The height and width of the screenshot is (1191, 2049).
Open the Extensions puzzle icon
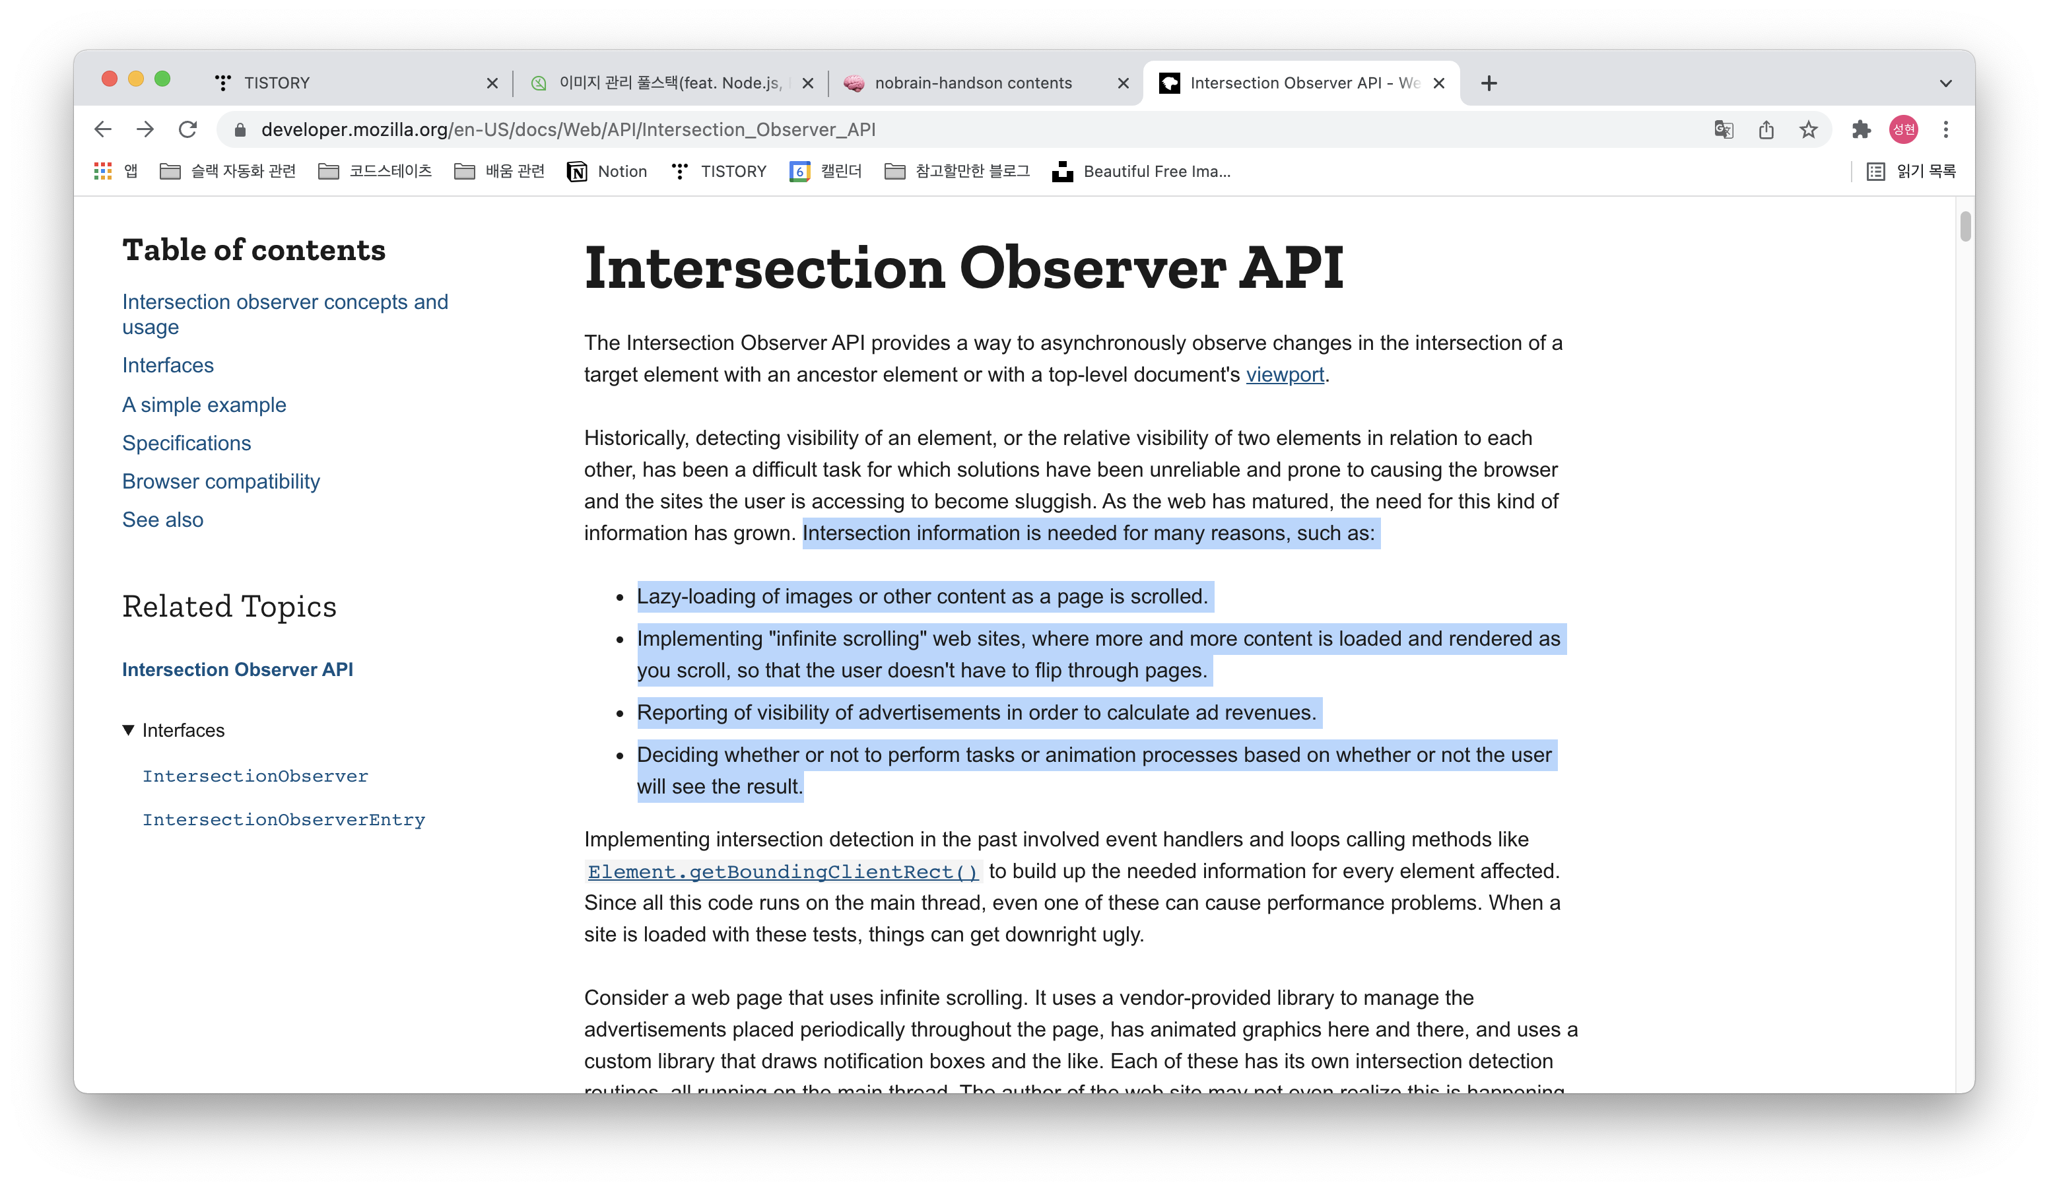(x=1861, y=129)
